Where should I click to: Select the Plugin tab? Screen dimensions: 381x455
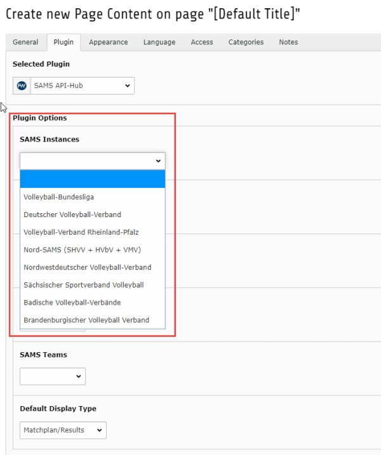pos(63,42)
